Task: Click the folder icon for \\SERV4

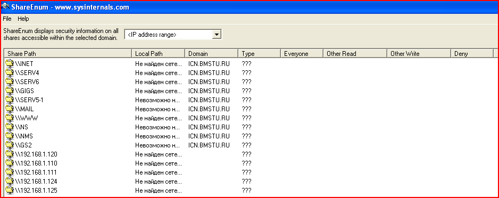Action: click(10, 72)
